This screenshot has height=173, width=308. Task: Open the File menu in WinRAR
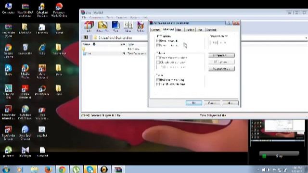click(x=84, y=17)
